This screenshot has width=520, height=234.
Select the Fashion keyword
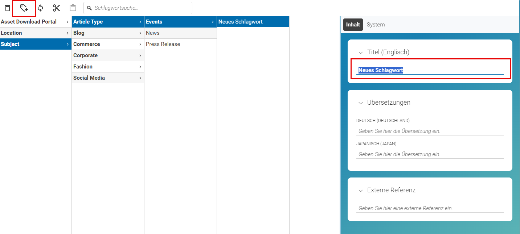pos(108,67)
